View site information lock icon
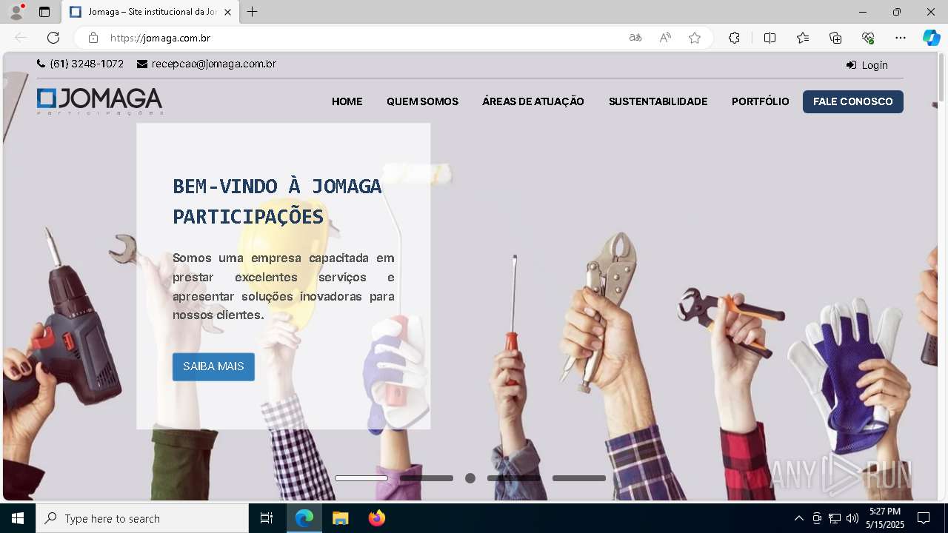948x533 pixels. click(93, 38)
